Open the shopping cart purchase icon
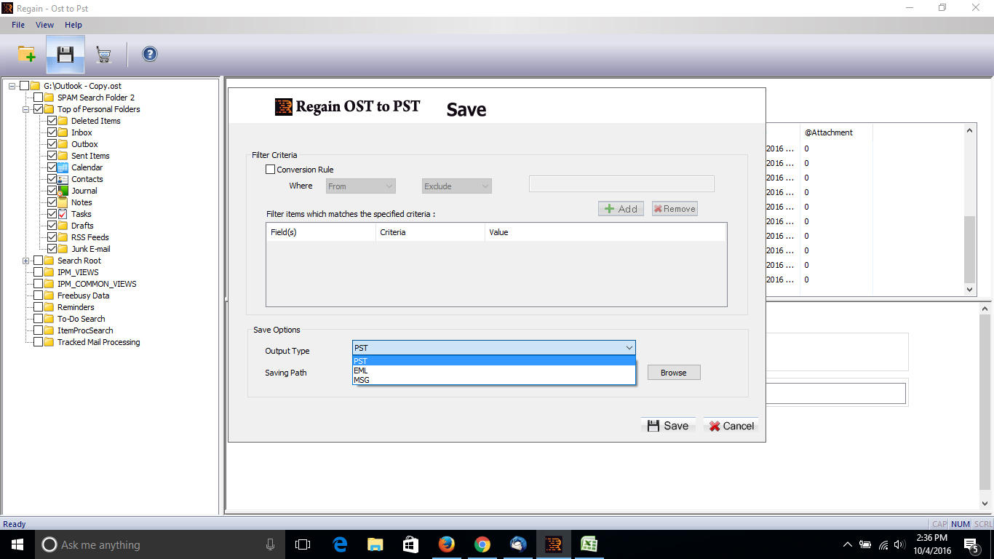This screenshot has width=994, height=559. point(104,55)
